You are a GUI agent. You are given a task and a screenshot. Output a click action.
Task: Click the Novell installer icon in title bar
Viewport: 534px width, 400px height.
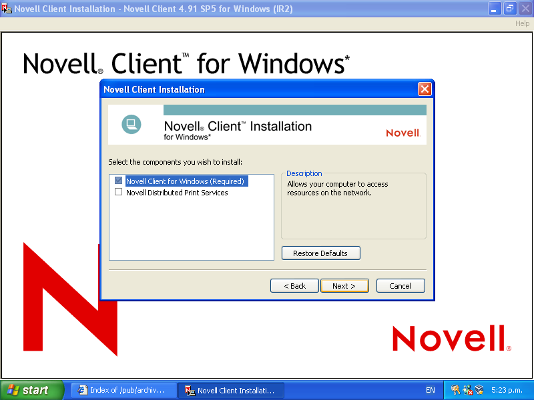point(7,9)
